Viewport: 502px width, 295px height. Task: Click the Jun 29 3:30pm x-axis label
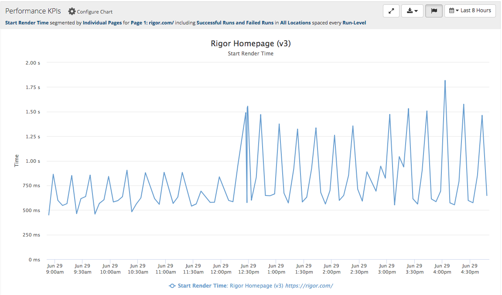point(415,269)
